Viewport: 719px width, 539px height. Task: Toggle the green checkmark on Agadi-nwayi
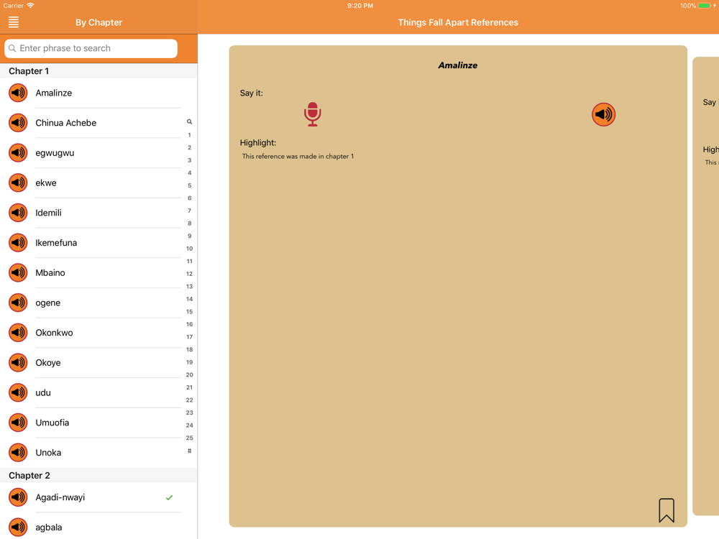169,497
